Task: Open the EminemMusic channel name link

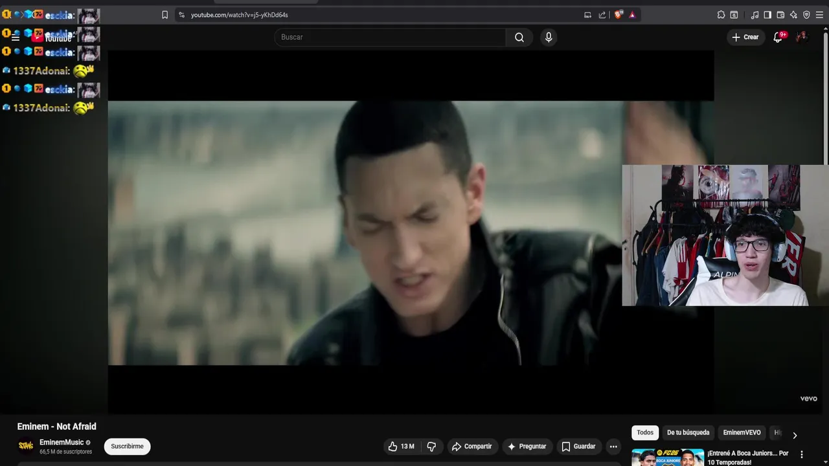Action: pyautogui.click(x=62, y=443)
